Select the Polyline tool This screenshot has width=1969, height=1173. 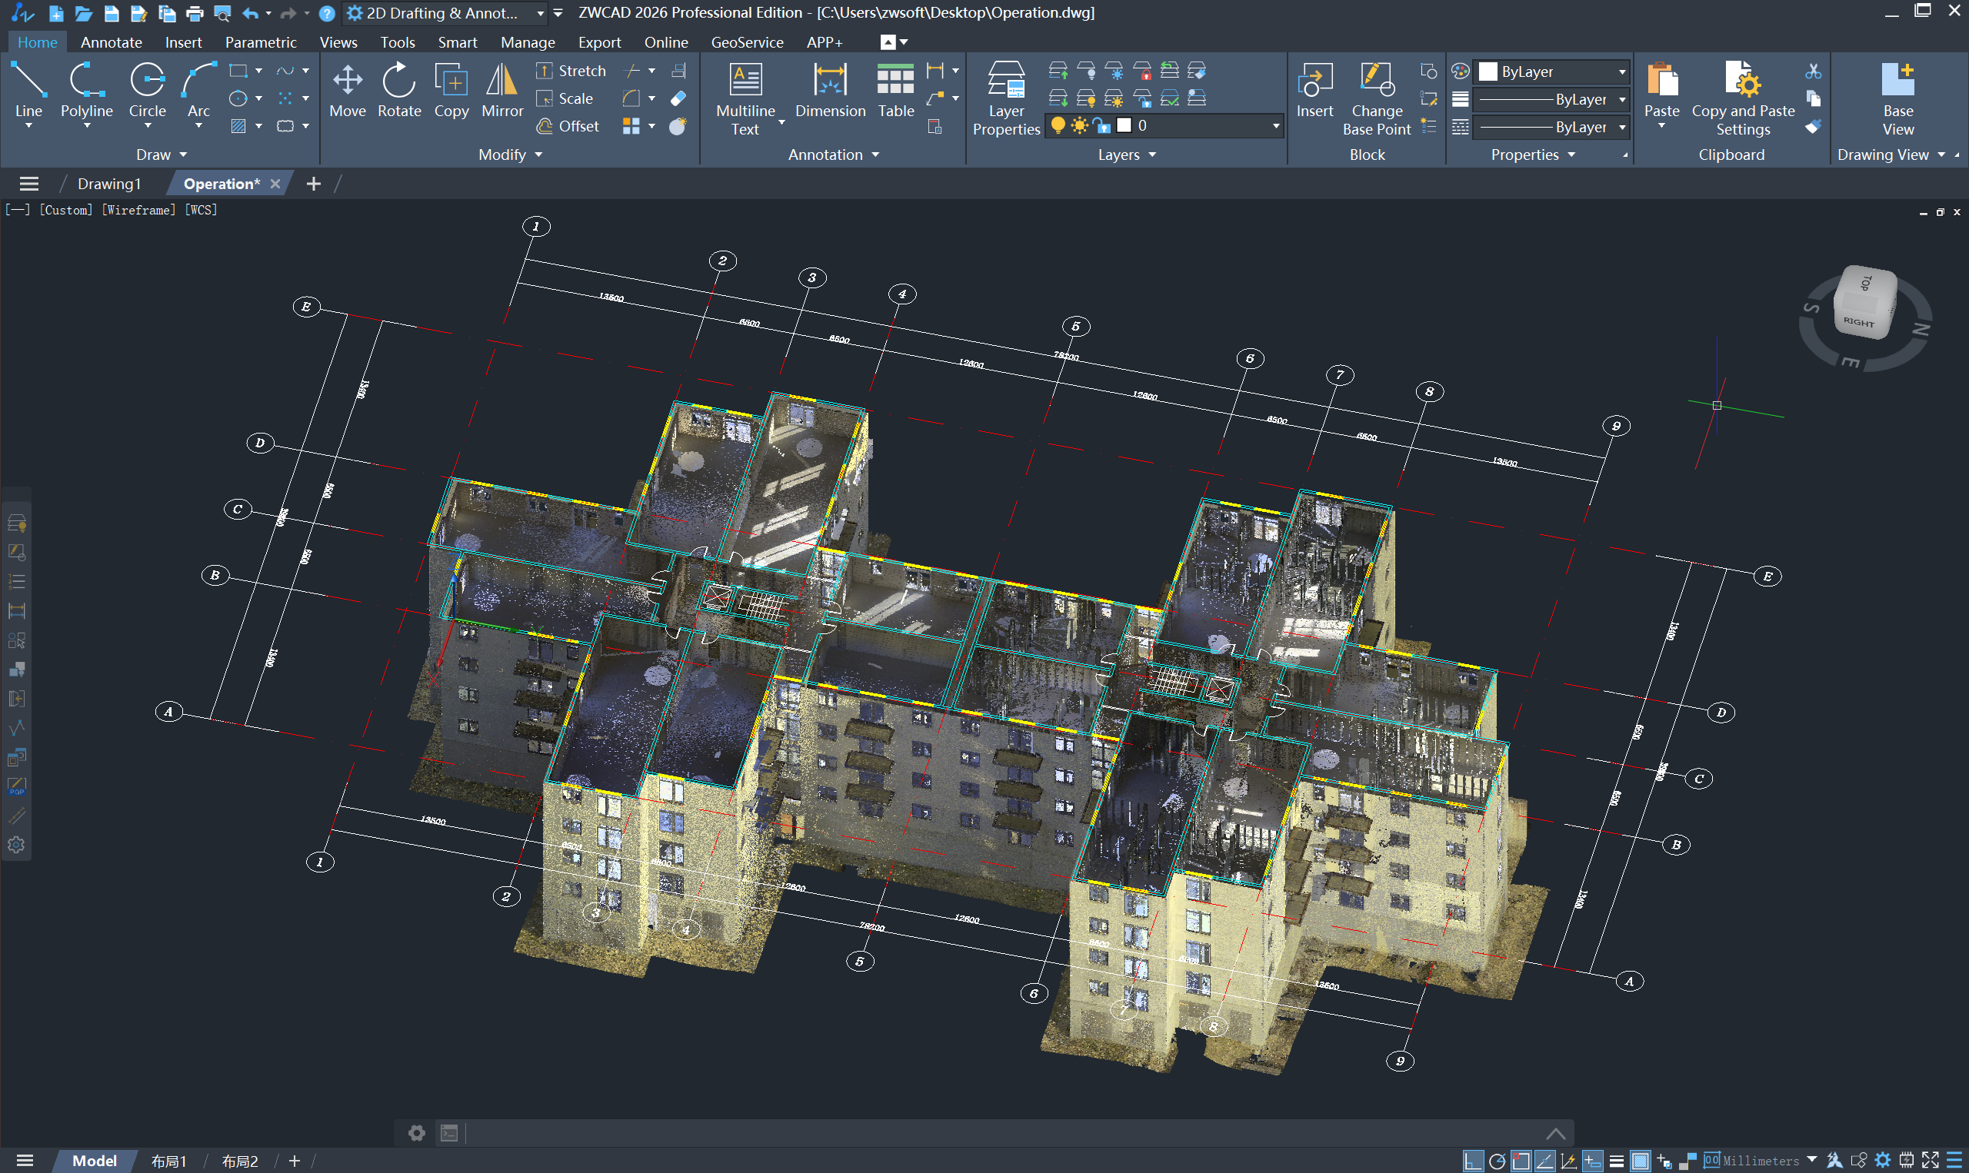pos(87,91)
